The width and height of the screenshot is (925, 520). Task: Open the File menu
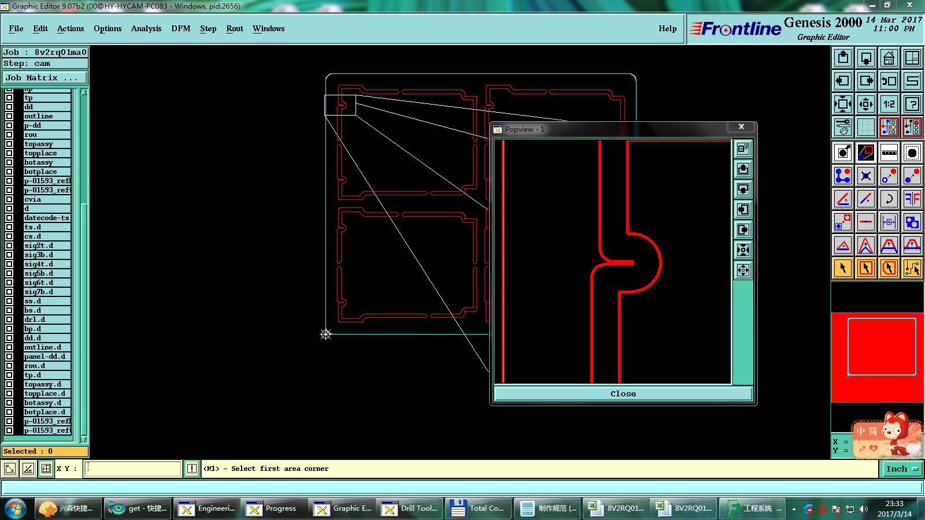click(16, 28)
